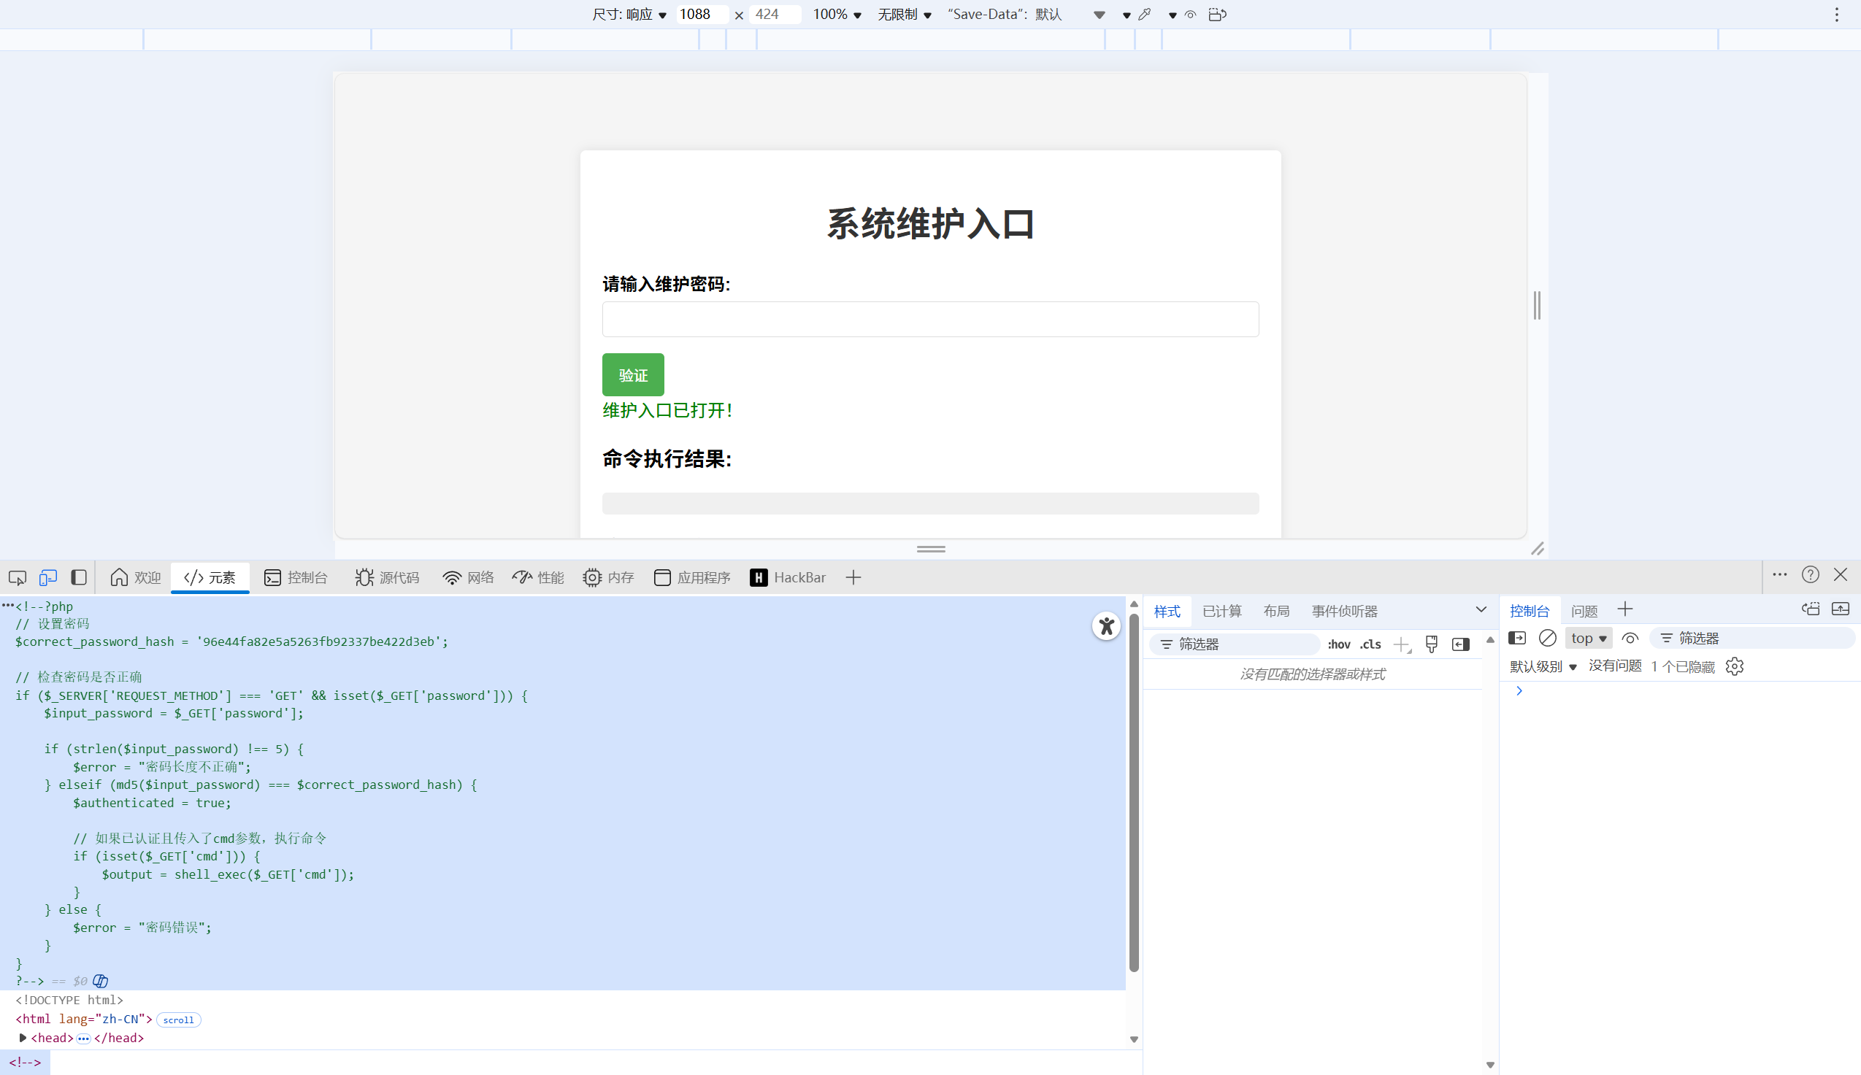
Task: Click the scroll badge on the html element
Action: click(x=178, y=1020)
